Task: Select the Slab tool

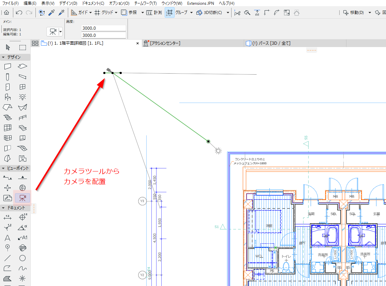Action: click(23, 66)
